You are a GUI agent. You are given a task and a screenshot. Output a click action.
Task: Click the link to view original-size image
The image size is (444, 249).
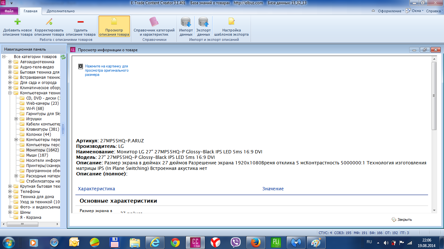(107, 70)
